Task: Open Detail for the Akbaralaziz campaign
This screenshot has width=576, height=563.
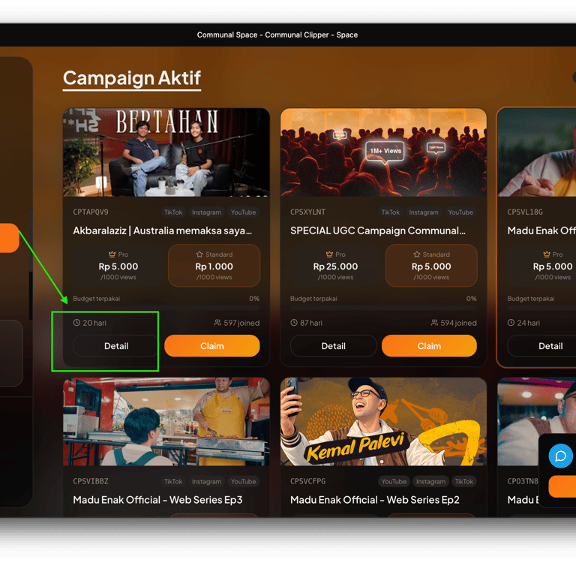Action: tap(116, 345)
